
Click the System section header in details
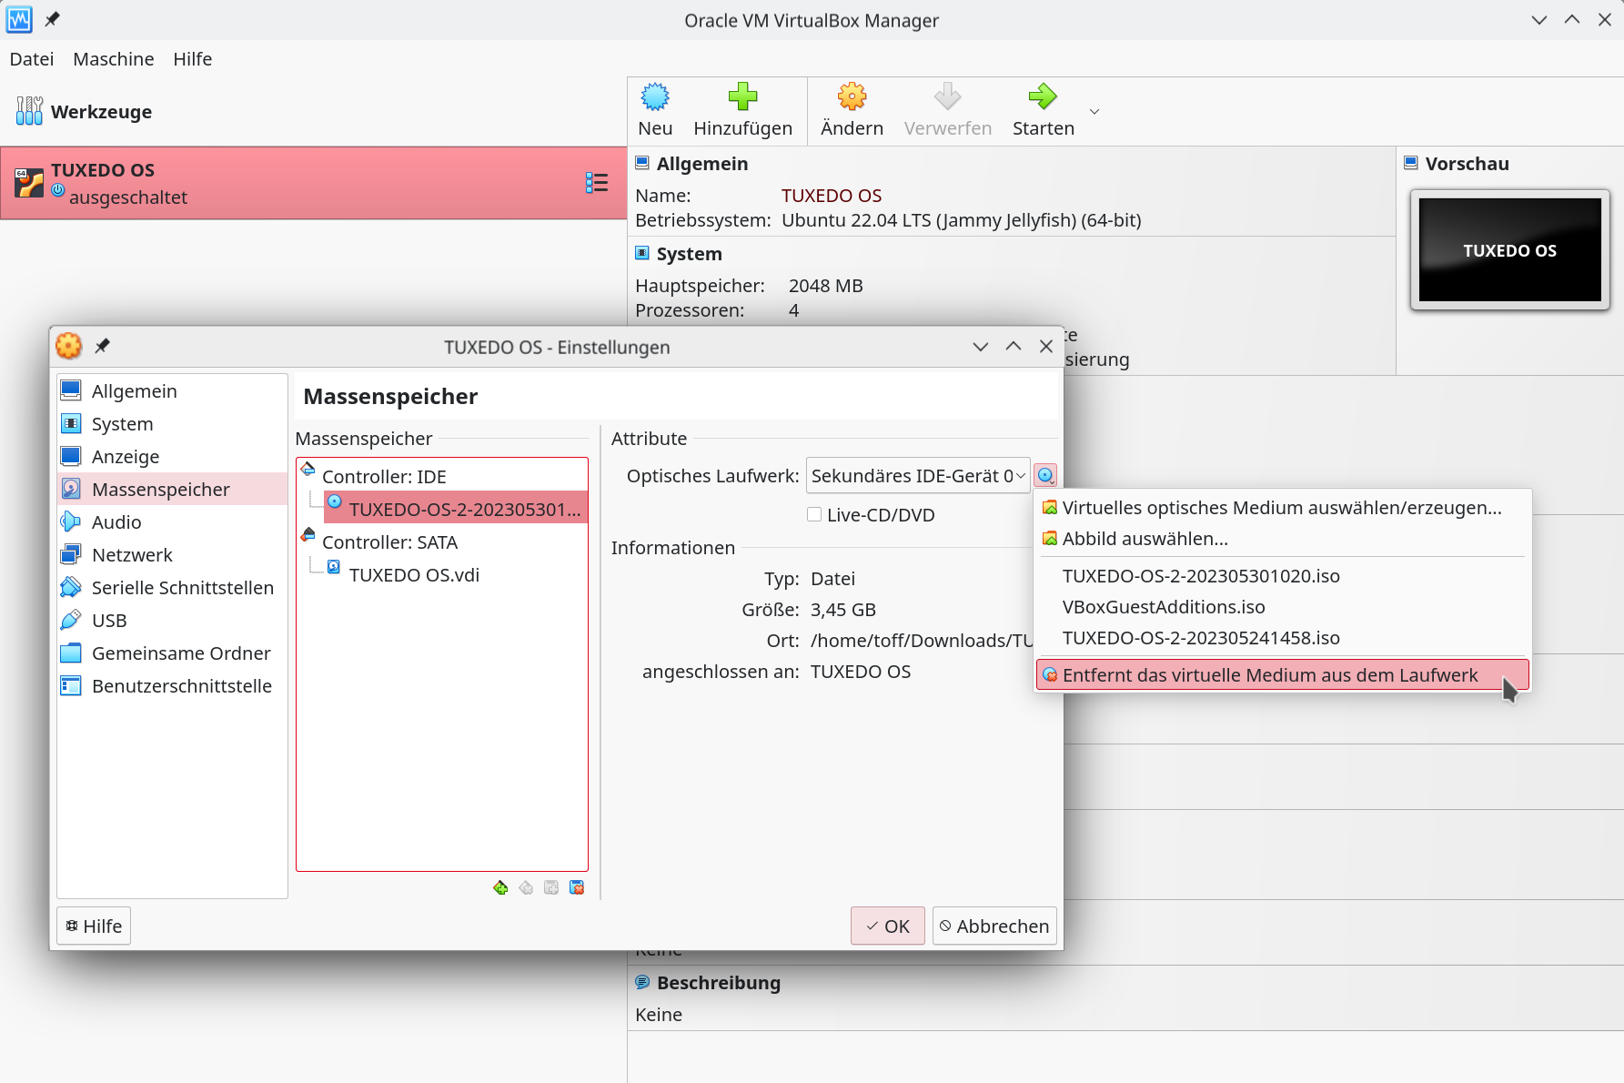coord(689,254)
